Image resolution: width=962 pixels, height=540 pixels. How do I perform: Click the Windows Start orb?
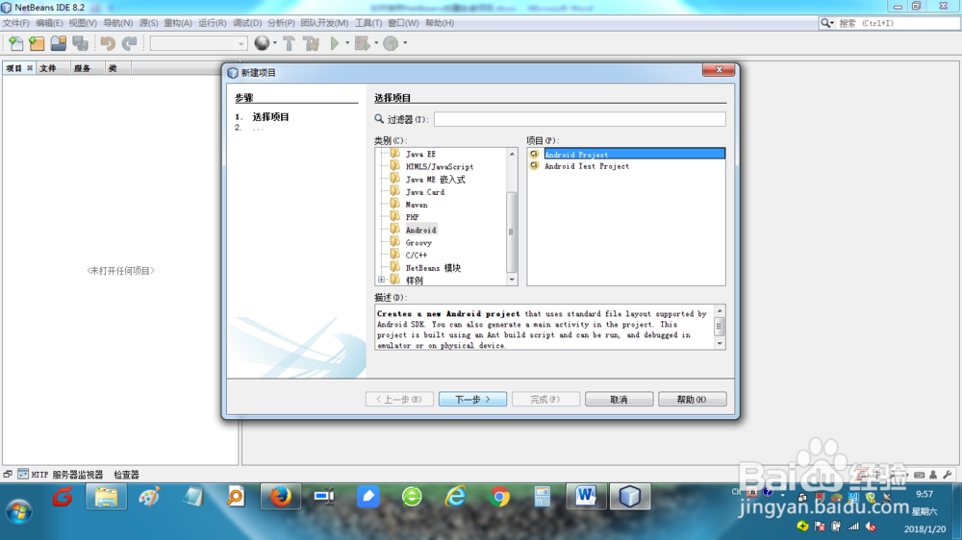pyautogui.click(x=19, y=510)
